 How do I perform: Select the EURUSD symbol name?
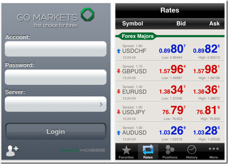135,92
